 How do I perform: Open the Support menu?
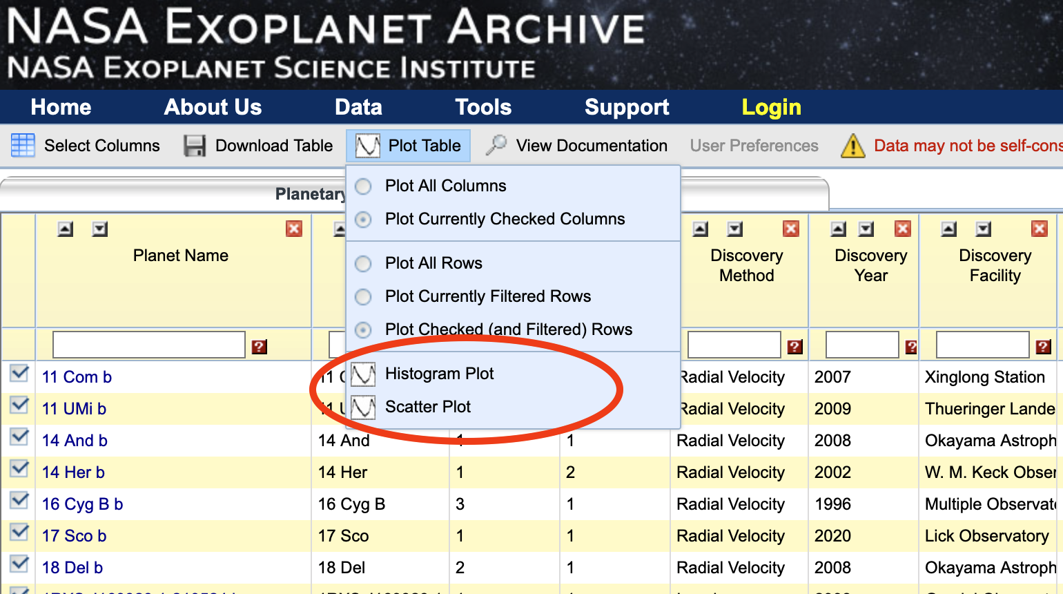tap(627, 108)
